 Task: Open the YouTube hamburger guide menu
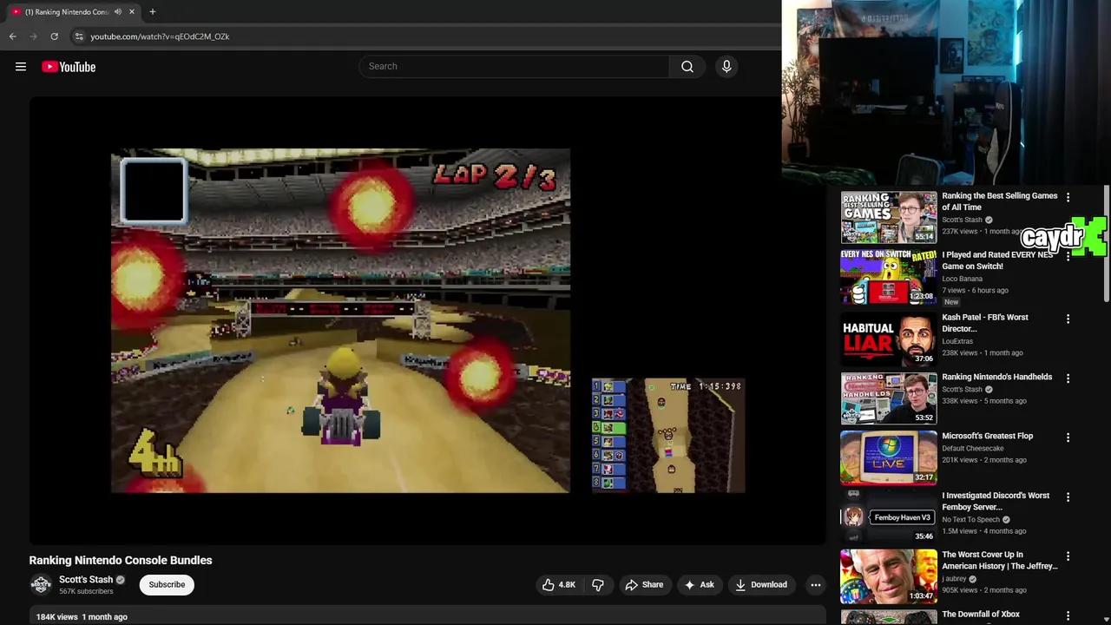(x=21, y=67)
